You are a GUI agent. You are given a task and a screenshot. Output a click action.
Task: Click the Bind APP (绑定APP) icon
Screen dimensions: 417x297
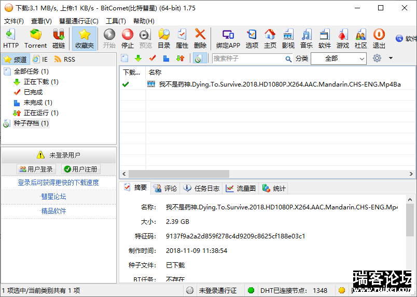(228, 38)
